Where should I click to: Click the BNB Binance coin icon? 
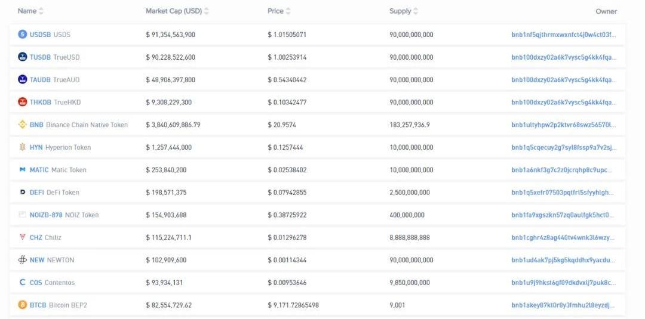(x=23, y=125)
